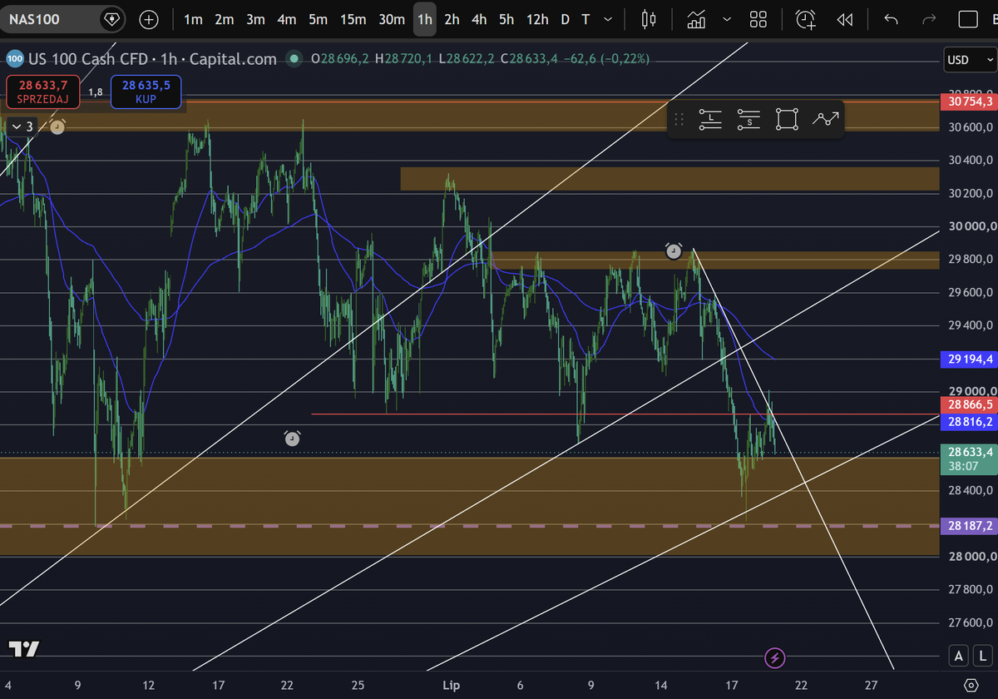Click the diamond premium icon beside NAS100
Viewport: 998px width, 699px height.
coord(111,18)
